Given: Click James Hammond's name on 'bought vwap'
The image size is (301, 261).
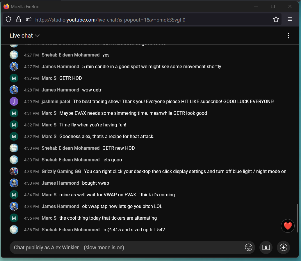Looking at the screenshot, I should [60, 183].
